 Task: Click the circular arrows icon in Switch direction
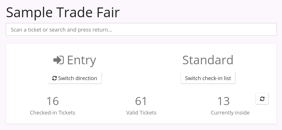click(54, 78)
